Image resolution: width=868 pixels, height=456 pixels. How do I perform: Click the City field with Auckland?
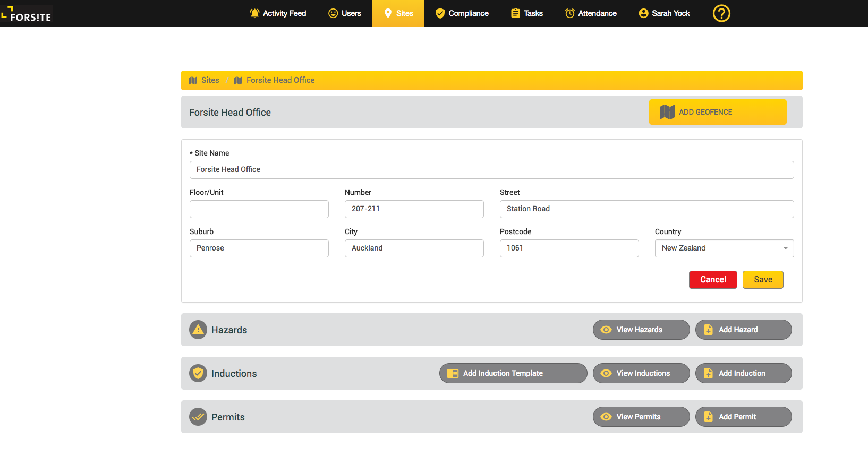point(414,248)
